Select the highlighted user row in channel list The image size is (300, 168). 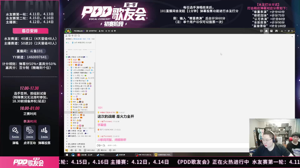coord(79,112)
